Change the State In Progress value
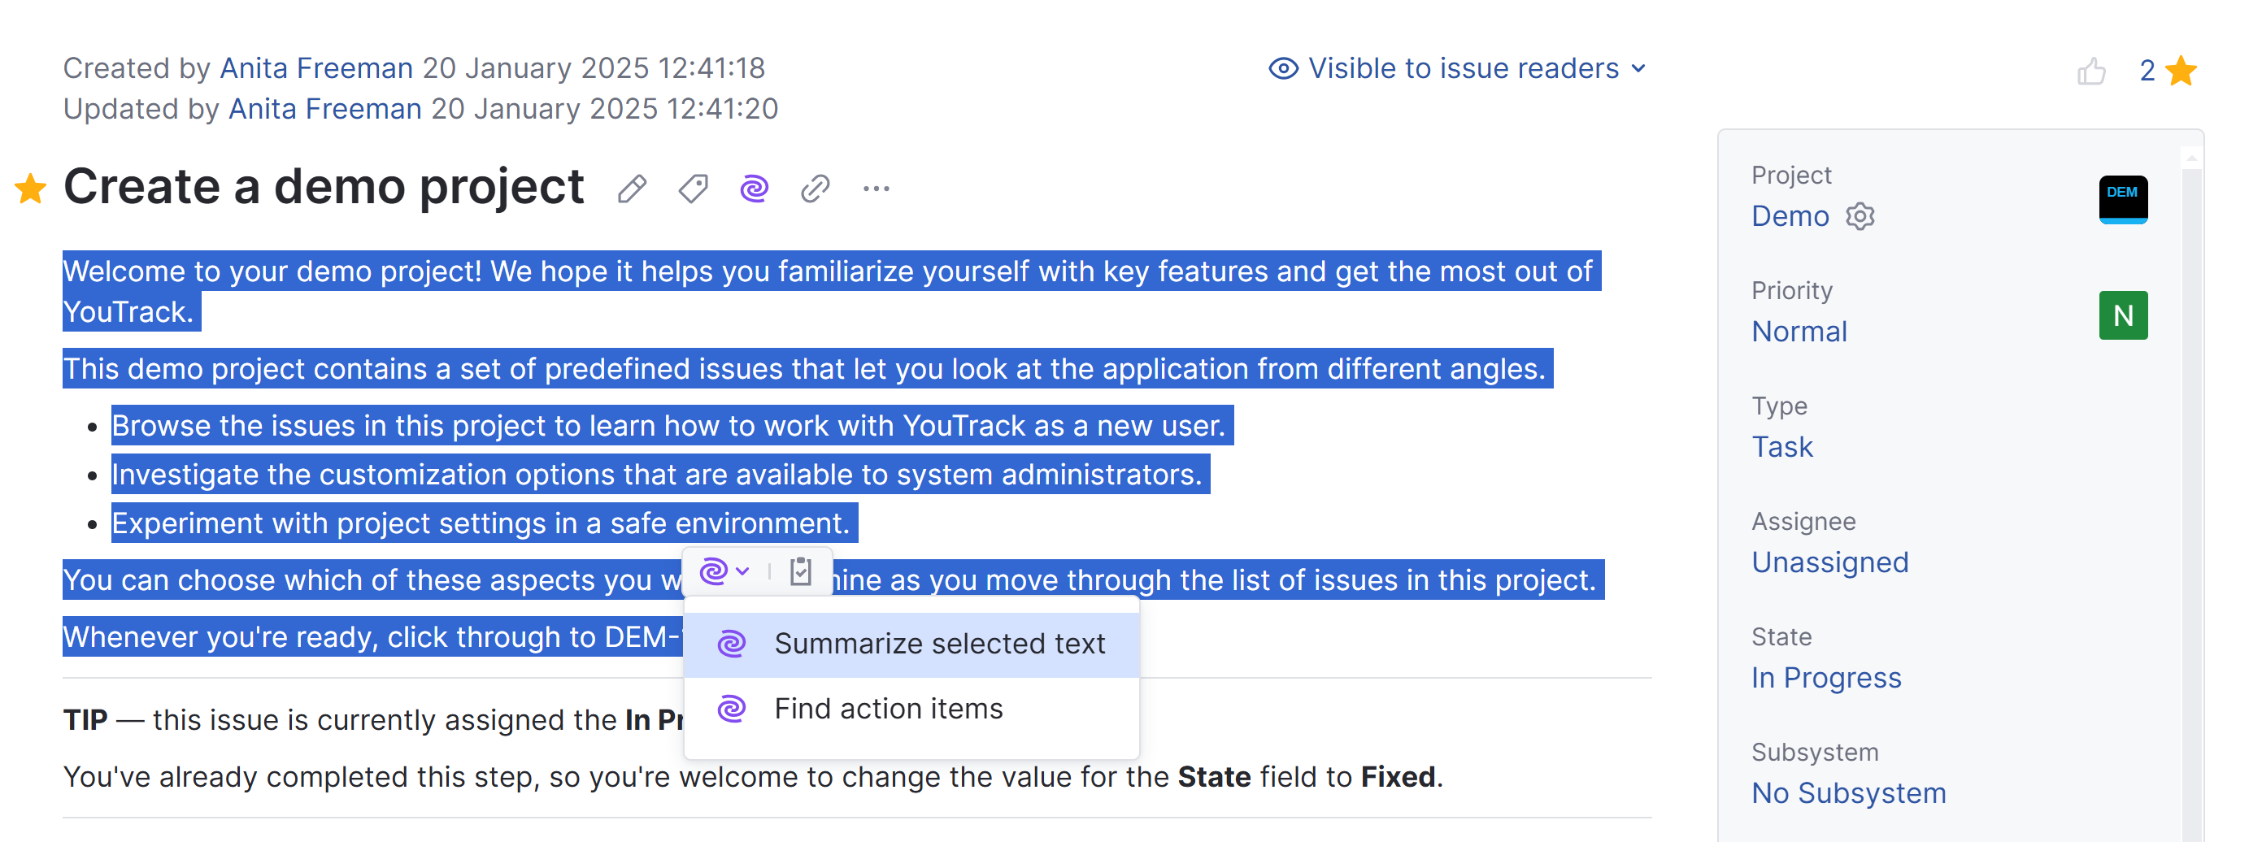The image size is (2262, 842). (1825, 677)
